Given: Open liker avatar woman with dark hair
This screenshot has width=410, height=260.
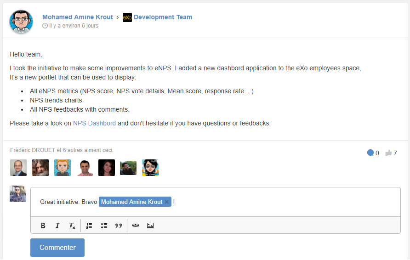Looking at the screenshot, I should pos(107,168).
